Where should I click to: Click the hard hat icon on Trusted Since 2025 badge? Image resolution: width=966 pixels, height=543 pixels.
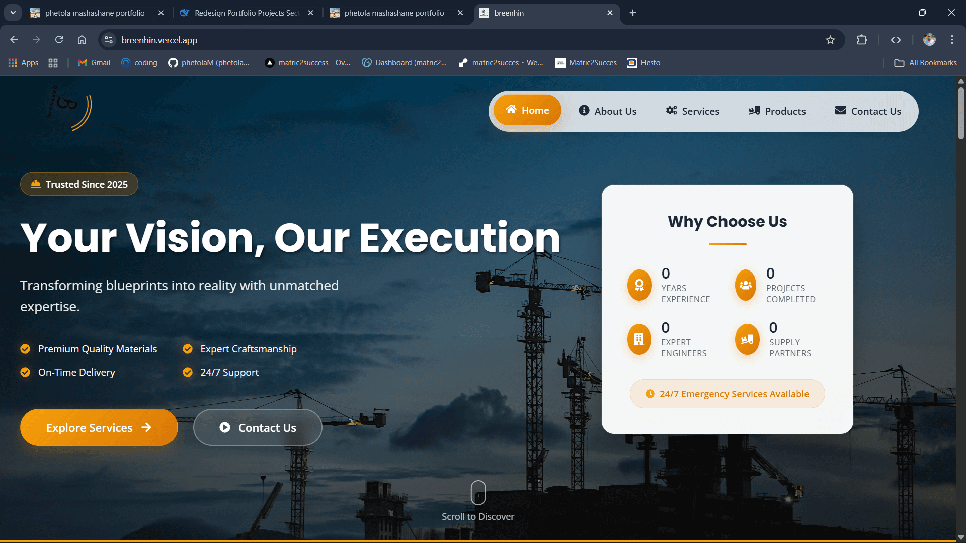tap(35, 184)
